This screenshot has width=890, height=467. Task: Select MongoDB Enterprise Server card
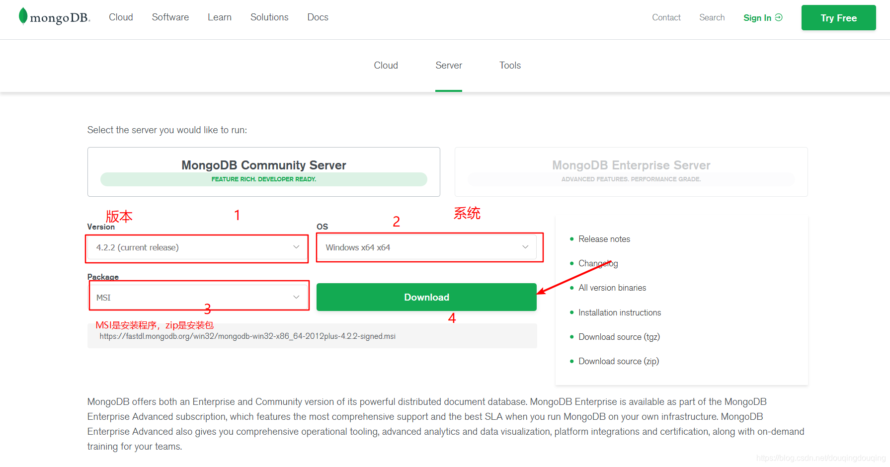tap(631, 172)
